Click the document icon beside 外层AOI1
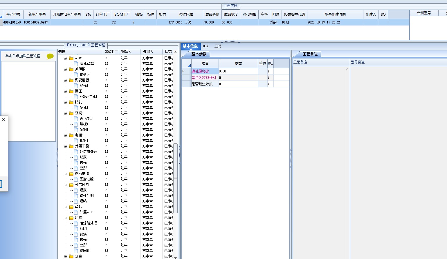 click(76, 212)
